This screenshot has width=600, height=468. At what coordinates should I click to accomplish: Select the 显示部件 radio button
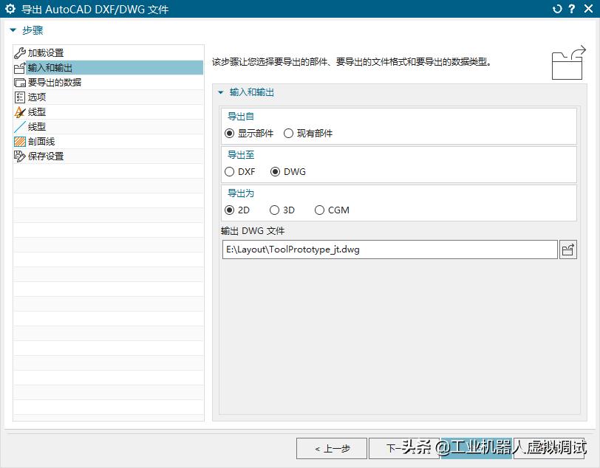pos(230,134)
